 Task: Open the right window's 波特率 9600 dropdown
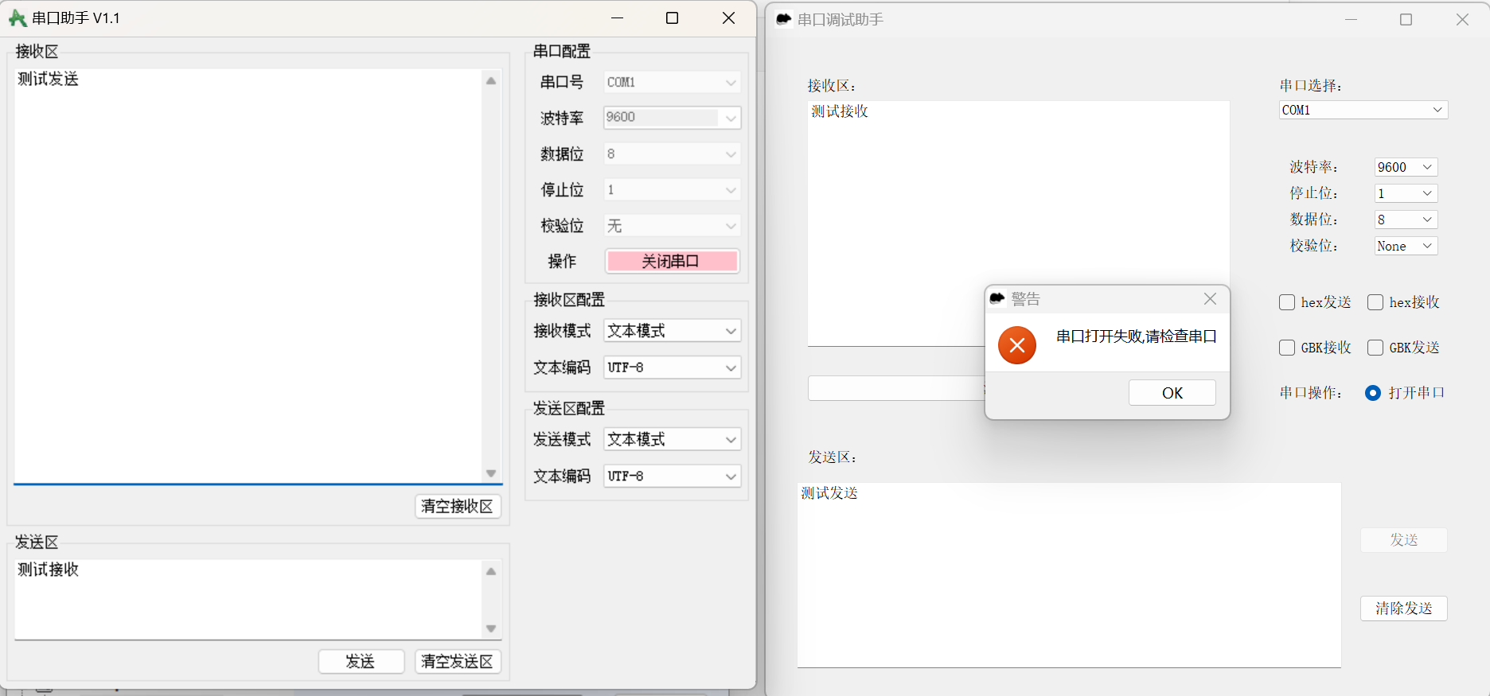click(1405, 167)
